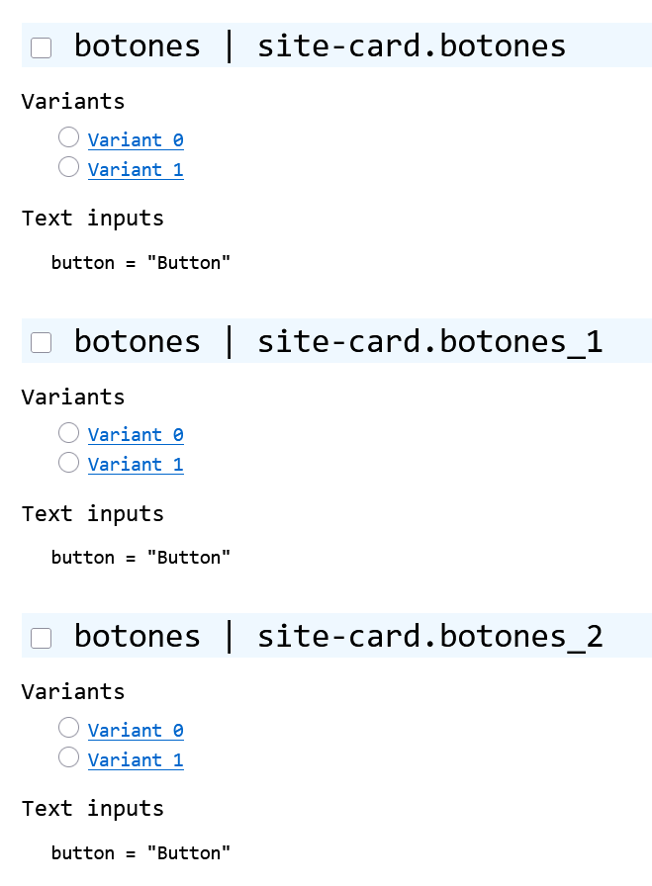Open the Variant 0 link in the first section
Image resolution: width=652 pixels, height=886 pixels.
coord(136,139)
